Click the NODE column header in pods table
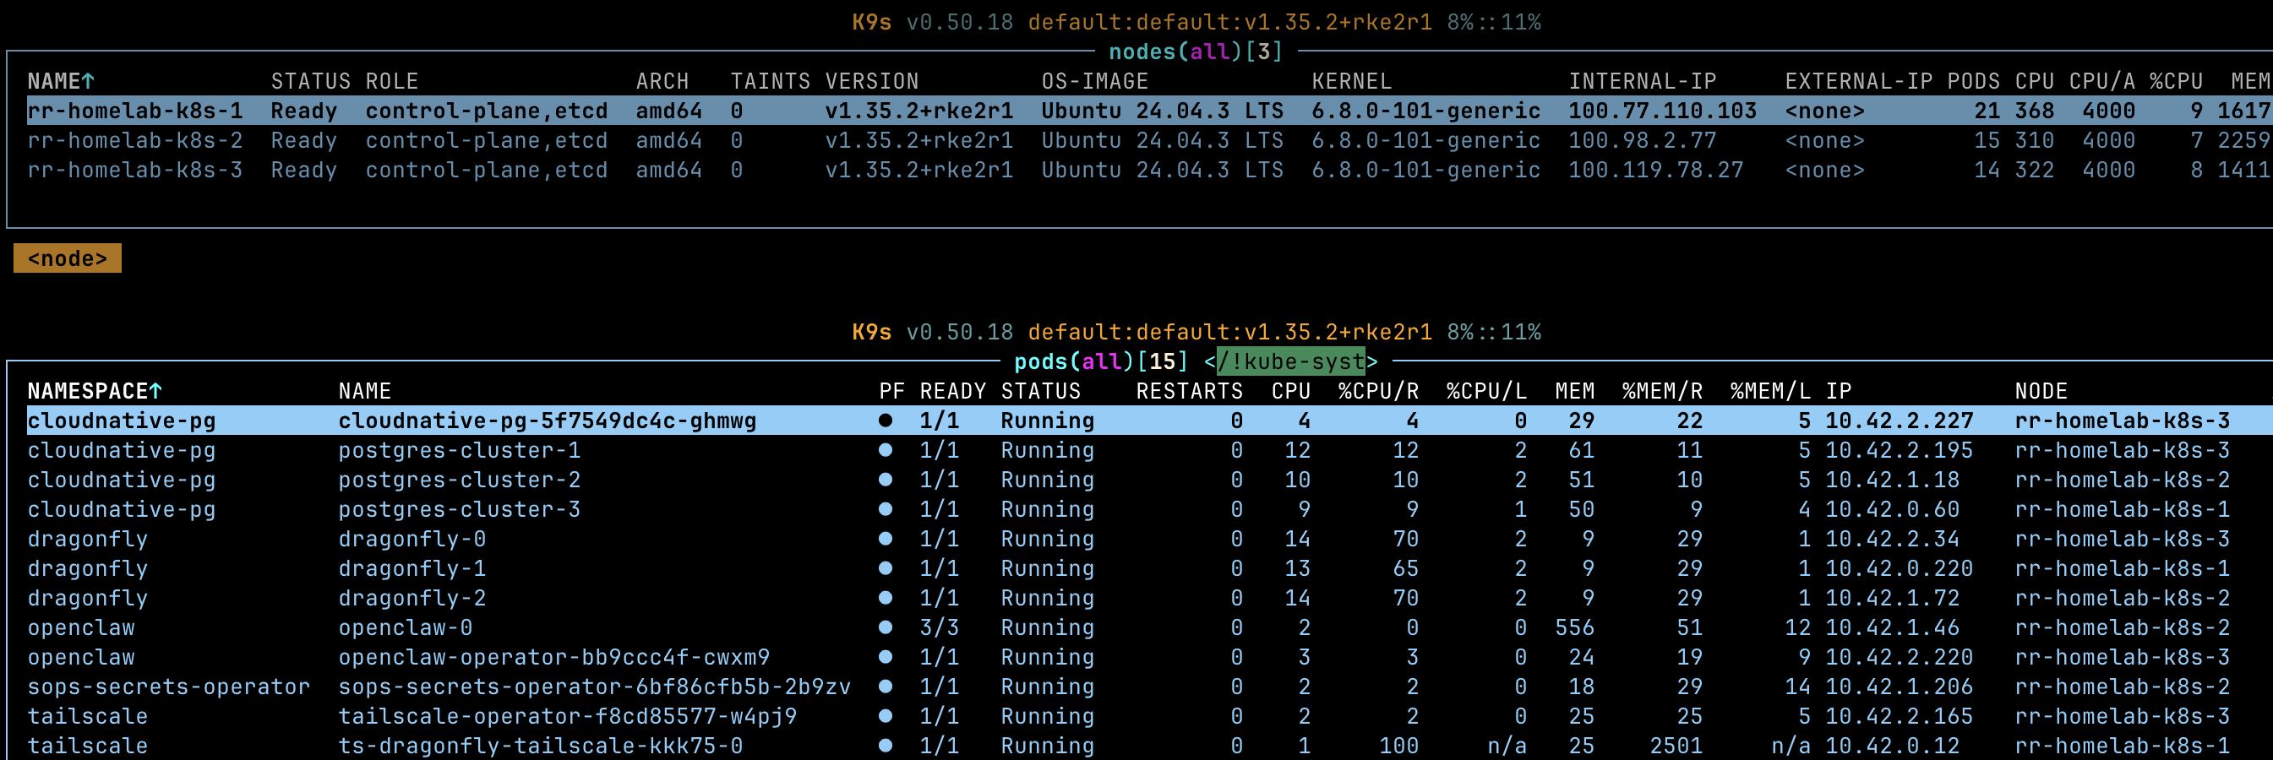The width and height of the screenshot is (2273, 760). pos(2041,391)
